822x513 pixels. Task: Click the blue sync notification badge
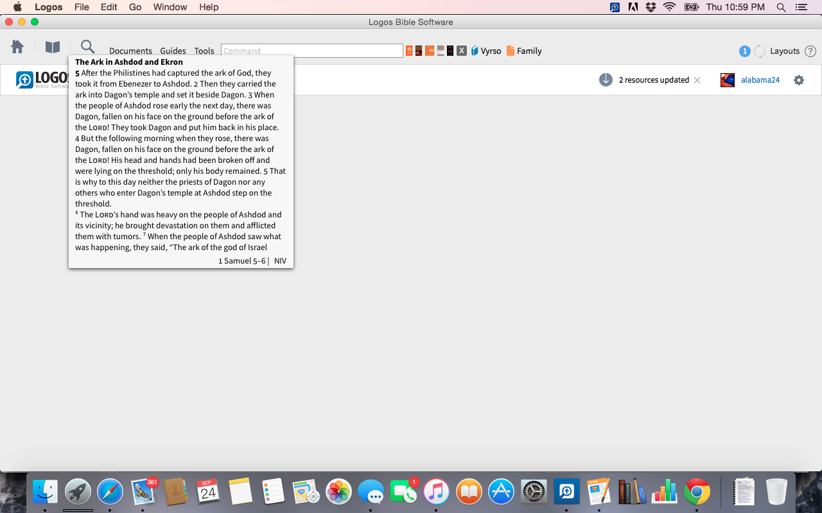pyautogui.click(x=744, y=51)
